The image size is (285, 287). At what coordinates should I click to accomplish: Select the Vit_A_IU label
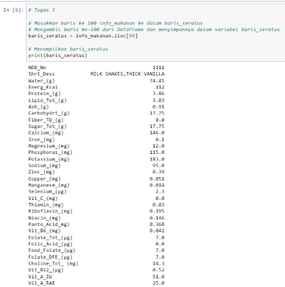40,277
